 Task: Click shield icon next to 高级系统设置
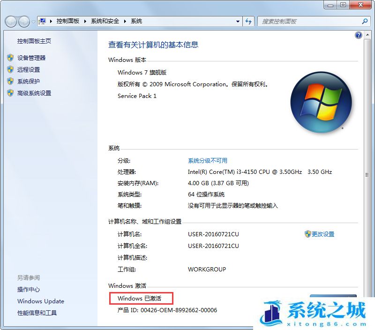coord(10,93)
